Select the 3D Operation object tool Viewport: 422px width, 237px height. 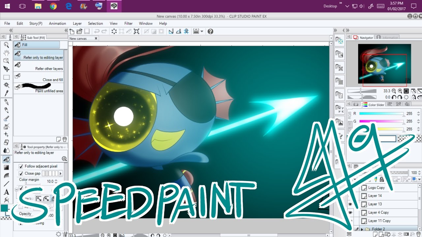(6, 61)
